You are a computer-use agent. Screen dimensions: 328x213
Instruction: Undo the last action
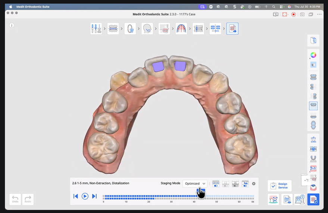pos(15,199)
